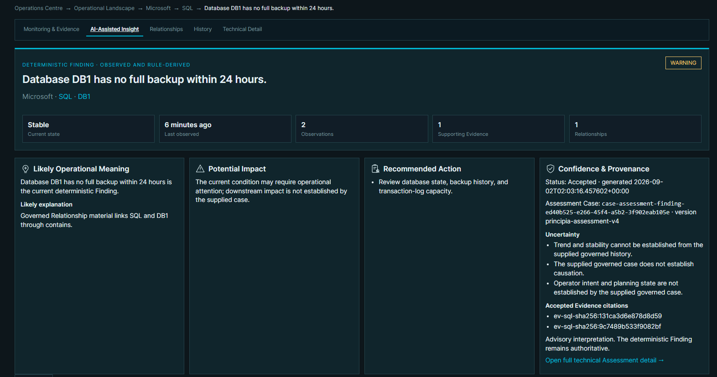This screenshot has height=377, width=717.
Task: Open the History tab
Action: coord(203,29)
